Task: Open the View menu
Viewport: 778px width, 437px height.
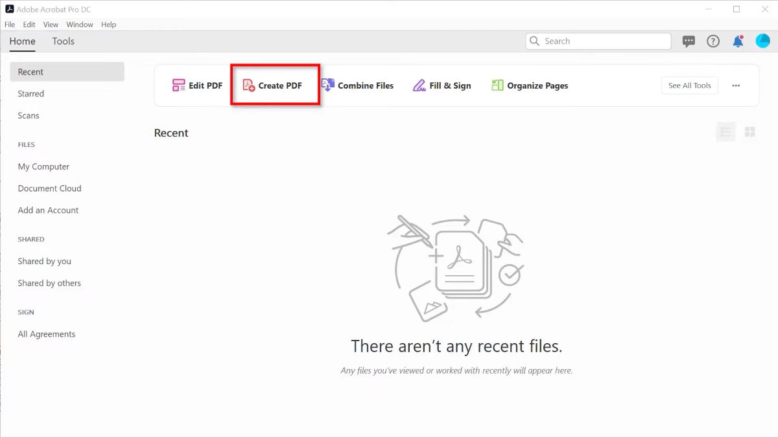Action: coord(51,24)
